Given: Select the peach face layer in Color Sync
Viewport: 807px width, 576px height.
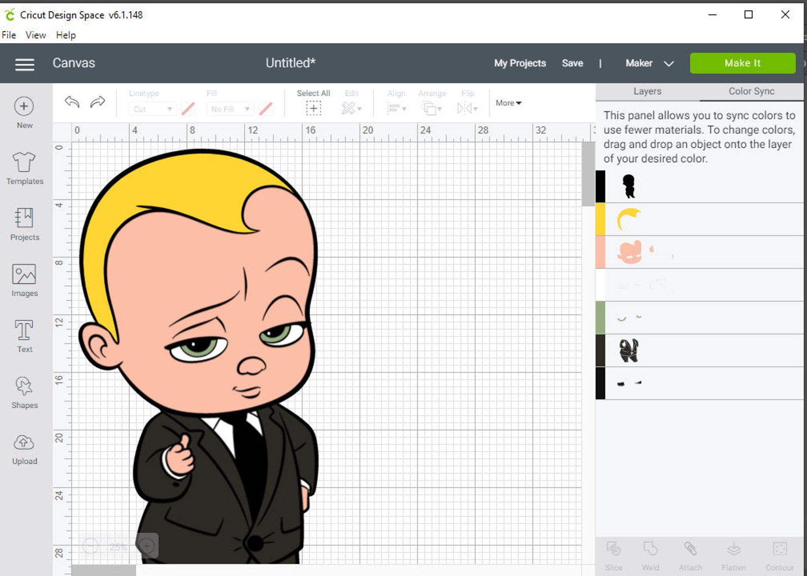Looking at the screenshot, I should (700, 252).
